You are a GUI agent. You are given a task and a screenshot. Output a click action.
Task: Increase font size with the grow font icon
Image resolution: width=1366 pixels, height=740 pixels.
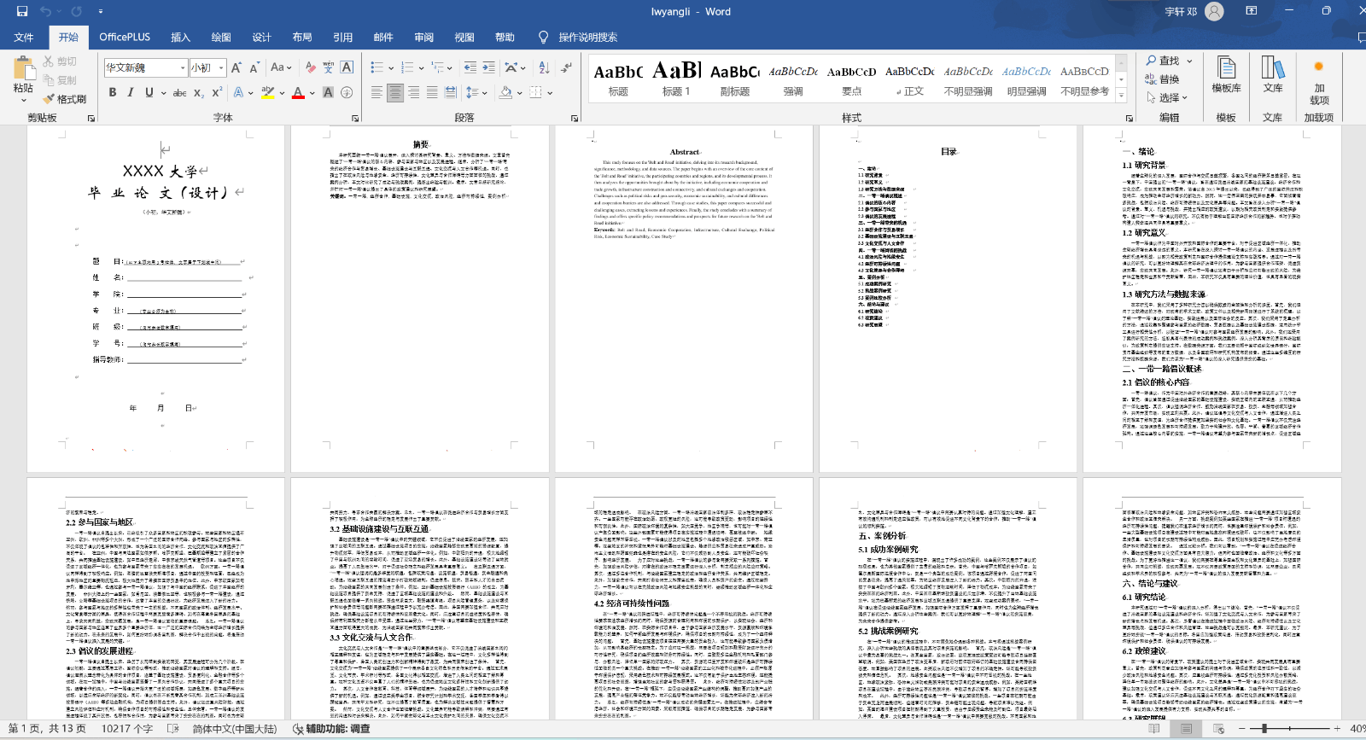pos(236,67)
